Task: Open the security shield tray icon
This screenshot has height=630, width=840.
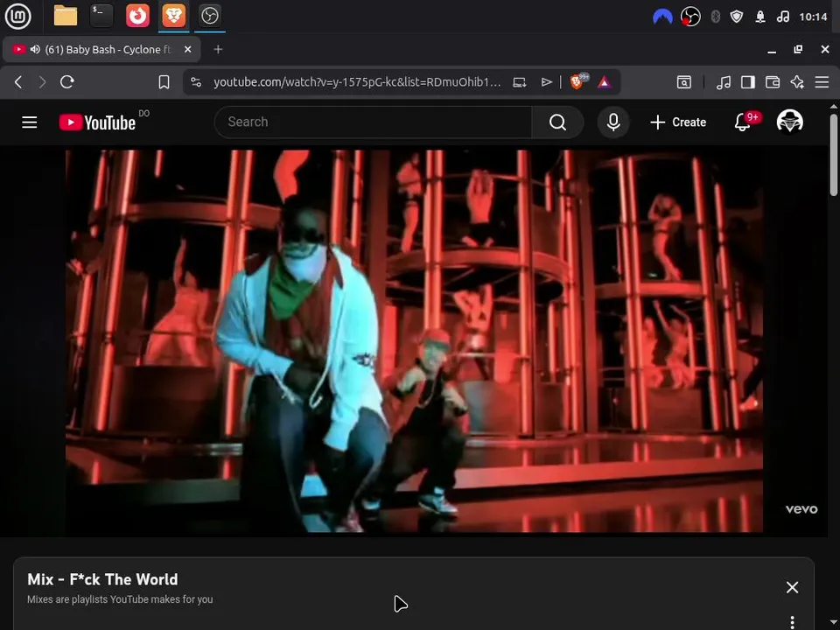Action: coord(737,17)
